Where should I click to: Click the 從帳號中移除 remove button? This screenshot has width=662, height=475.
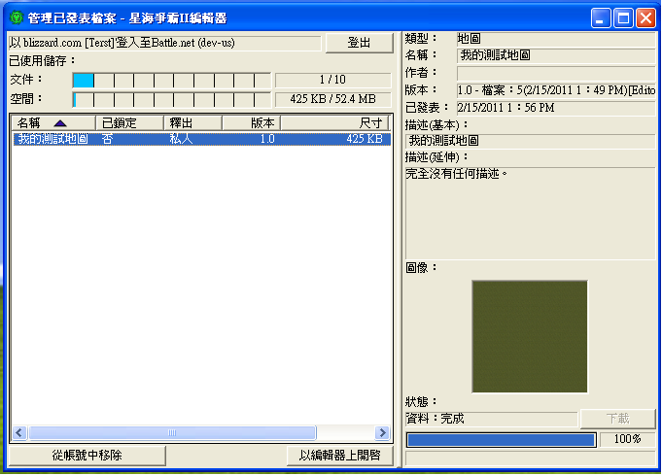(87, 456)
